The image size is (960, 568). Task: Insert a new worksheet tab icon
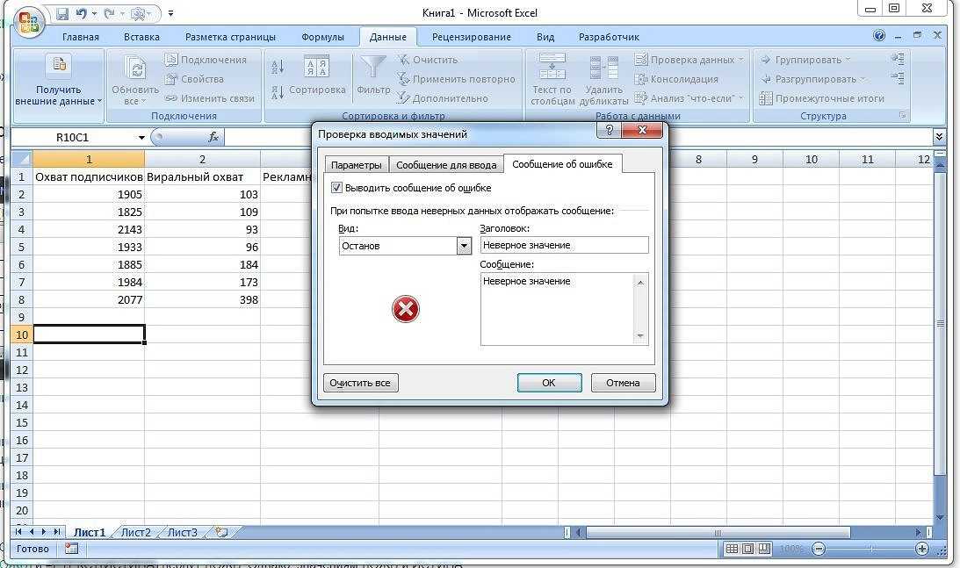coord(221,533)
